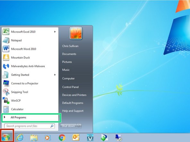
Task: Expand Microsoft Excel 2010 jump list arrow
Action: (x=55, y=32)
